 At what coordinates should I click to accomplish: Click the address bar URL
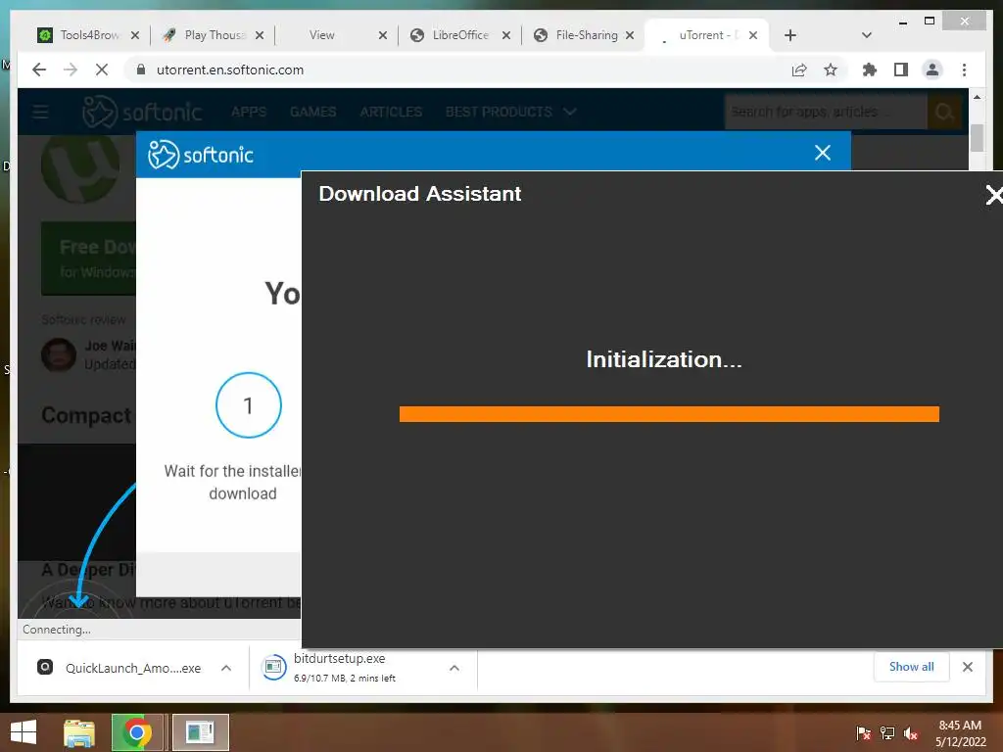tap(230, 70)
